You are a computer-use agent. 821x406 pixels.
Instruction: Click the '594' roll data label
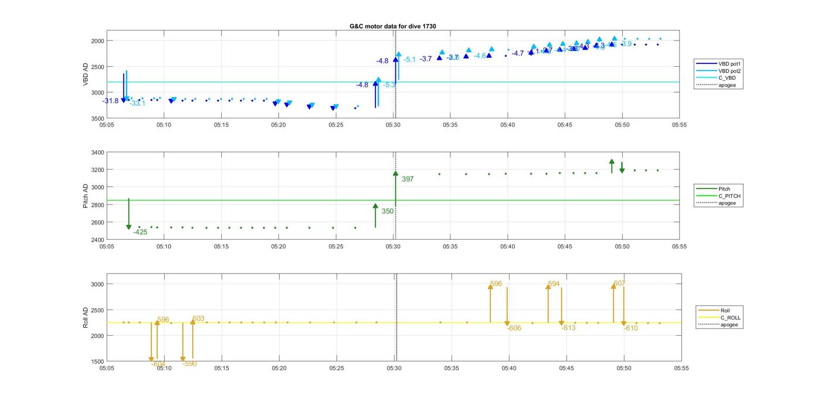(554, 284)
